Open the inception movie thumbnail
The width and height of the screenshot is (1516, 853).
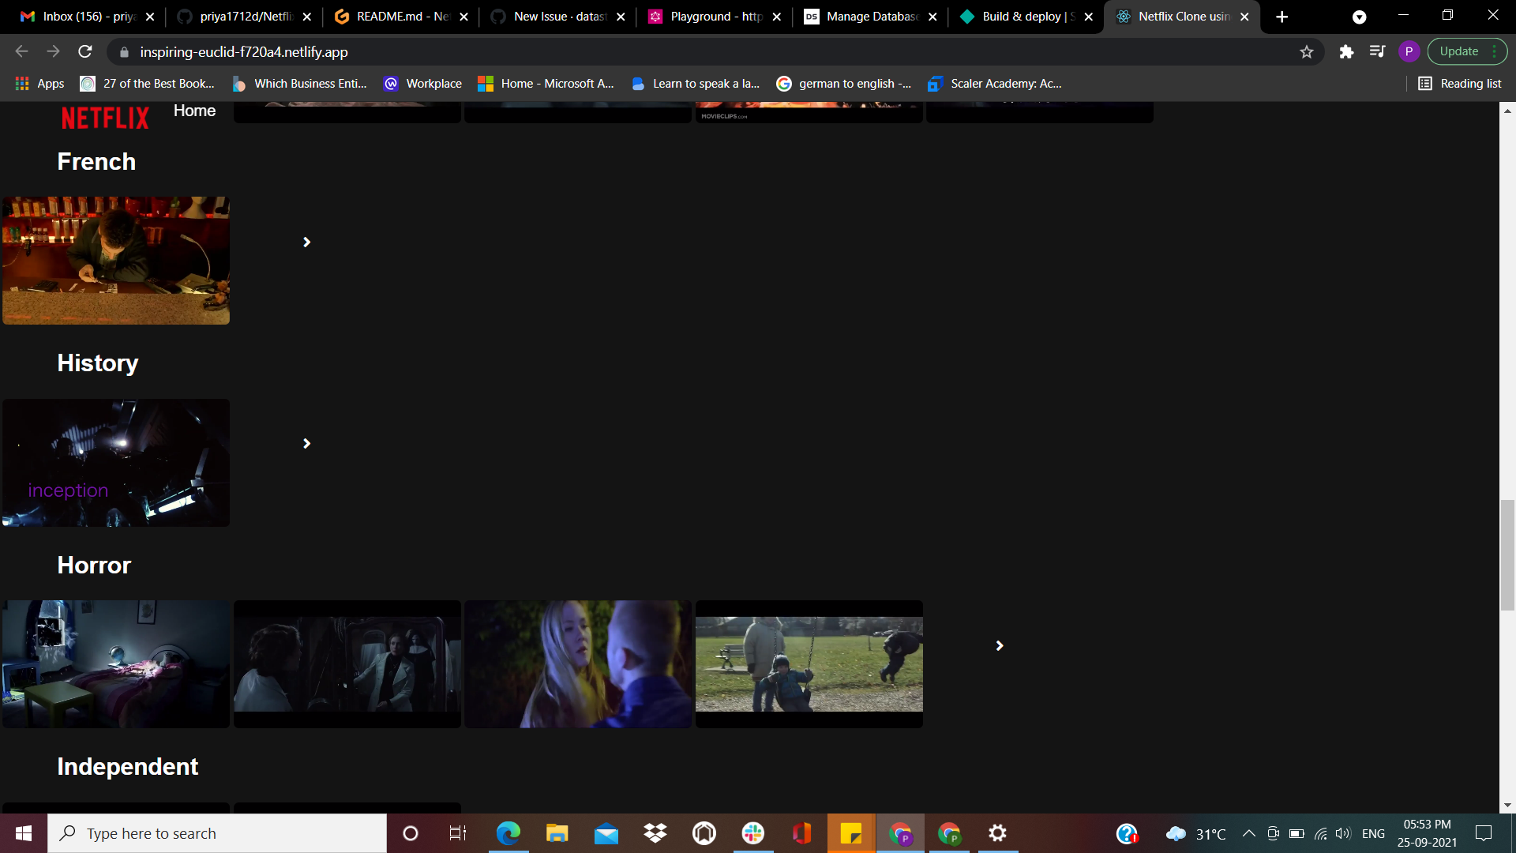click(116, 463)
